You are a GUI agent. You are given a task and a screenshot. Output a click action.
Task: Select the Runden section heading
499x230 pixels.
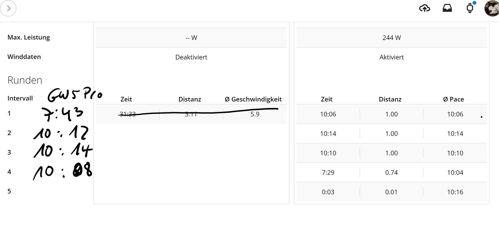pos(25,80)
